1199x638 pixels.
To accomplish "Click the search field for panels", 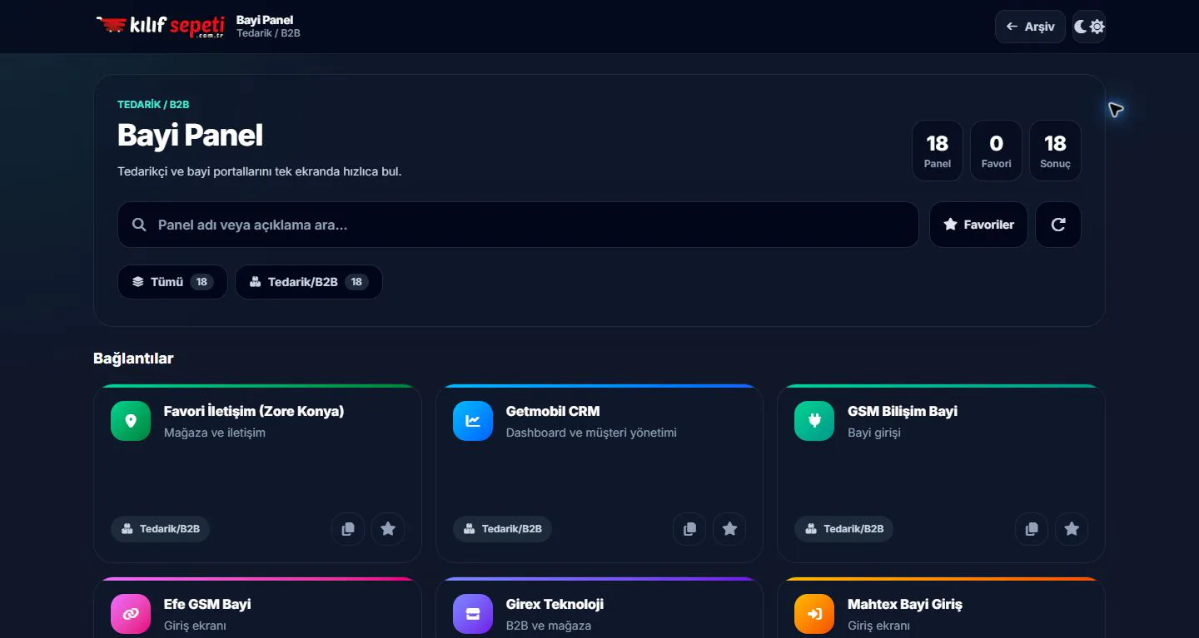I will click(x=518, y=225).
